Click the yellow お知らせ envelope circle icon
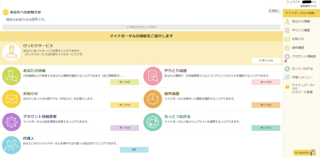The image size is (320, 158). (12, 99)
